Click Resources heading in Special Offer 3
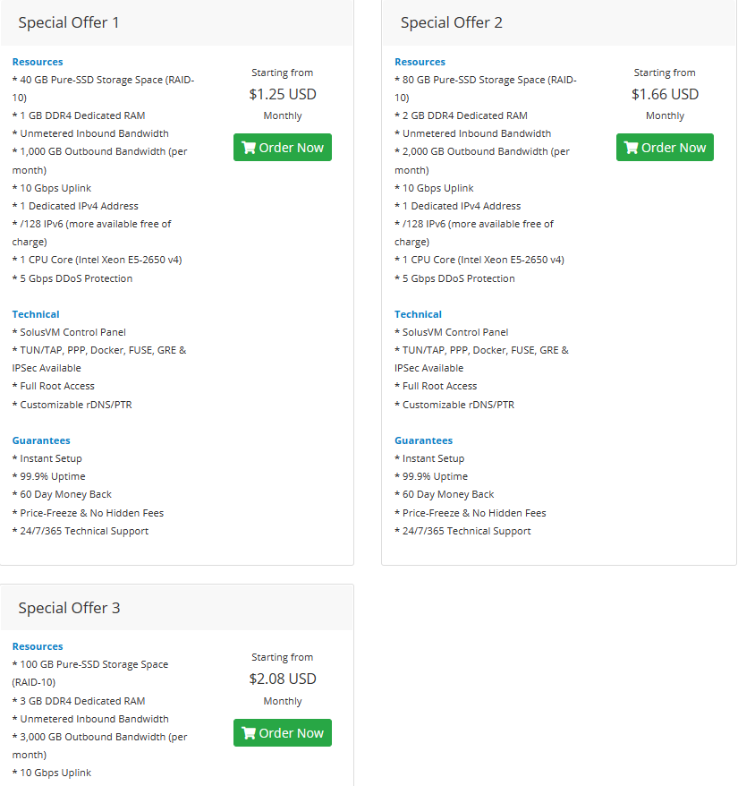Viewport: 738px width, 786px height. 38,646
